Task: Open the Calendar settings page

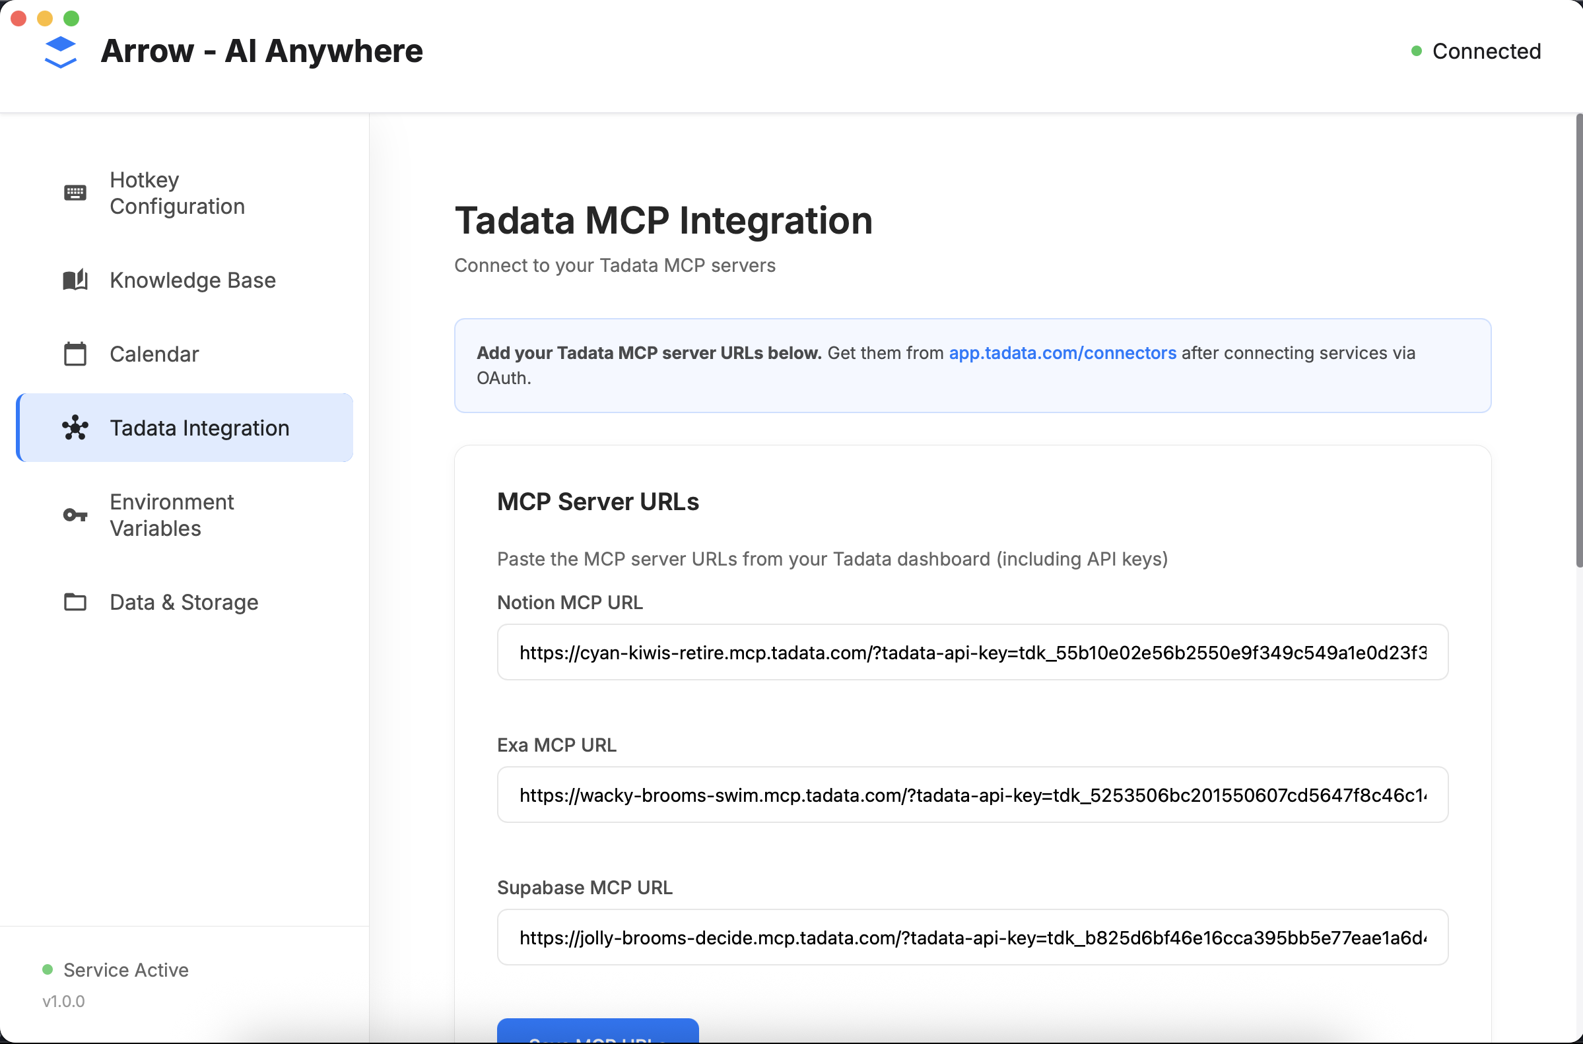Action: point(154,354)
